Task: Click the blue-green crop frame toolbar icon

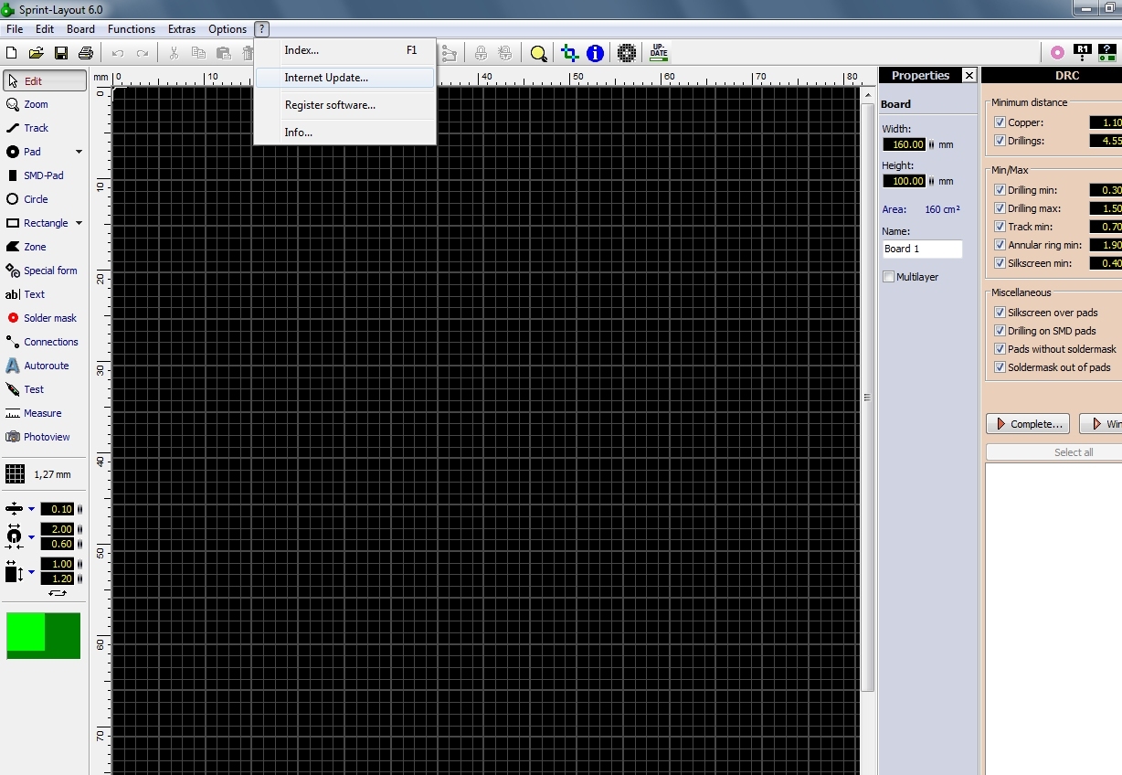Action: pyautogui.click(x=570, y=53)
